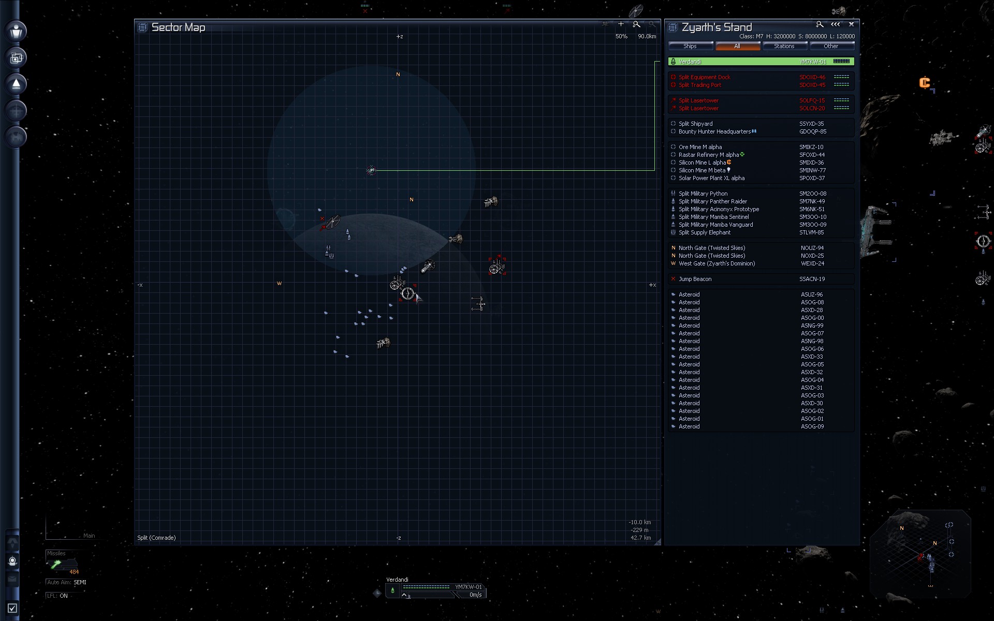994x621 pixels.
Task: Switch to the Ships tab
Action: (x=690, y=46)
